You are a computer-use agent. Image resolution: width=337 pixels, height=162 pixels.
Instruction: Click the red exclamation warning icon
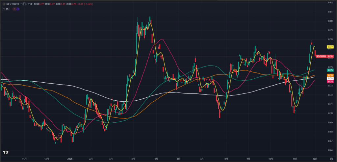pos(14,9)
